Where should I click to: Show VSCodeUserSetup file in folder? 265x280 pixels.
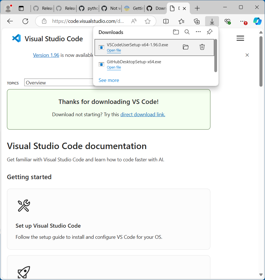[x=186, y=47]
